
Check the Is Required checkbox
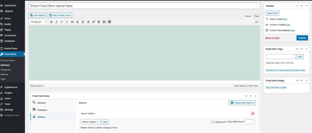point(211,122)
